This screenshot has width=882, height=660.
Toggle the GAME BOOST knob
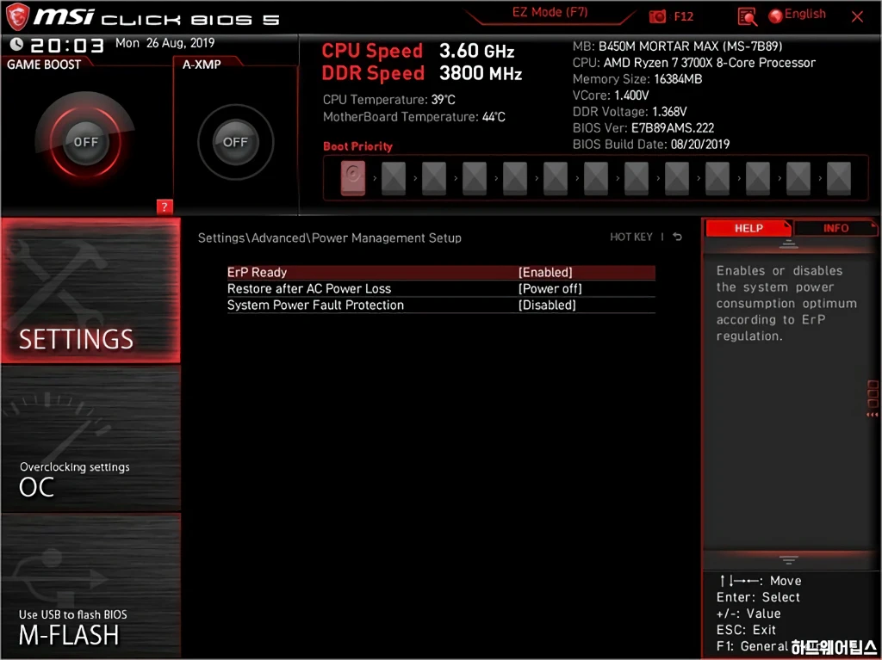pos(85,142)
